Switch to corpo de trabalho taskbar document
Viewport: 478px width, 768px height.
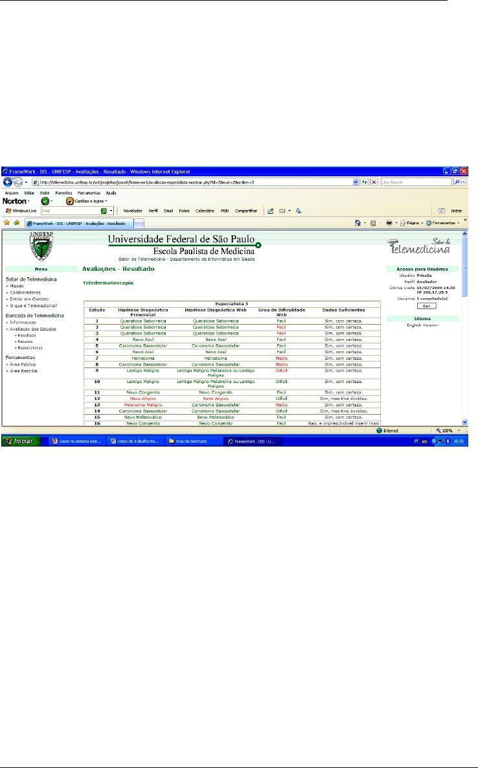(x=135, y=441)
